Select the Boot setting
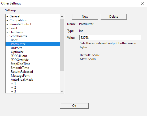 pos(14,40)
